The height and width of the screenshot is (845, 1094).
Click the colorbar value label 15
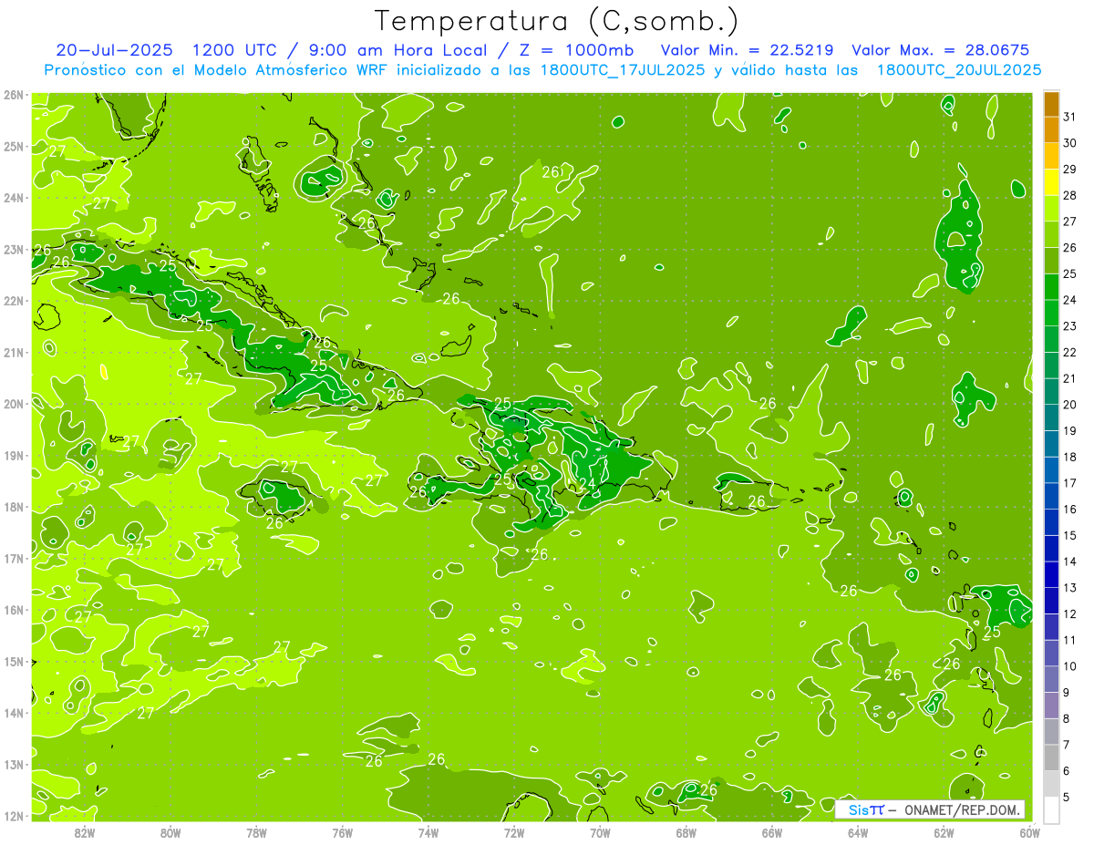tap(1069, 535)
